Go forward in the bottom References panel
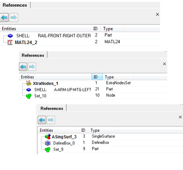 tap(51, 120)
